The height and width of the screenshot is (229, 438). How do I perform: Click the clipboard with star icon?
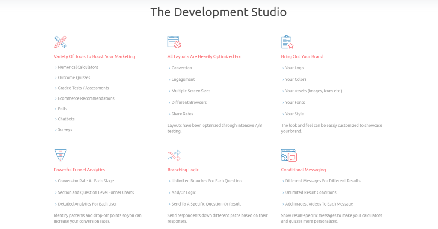287,42
